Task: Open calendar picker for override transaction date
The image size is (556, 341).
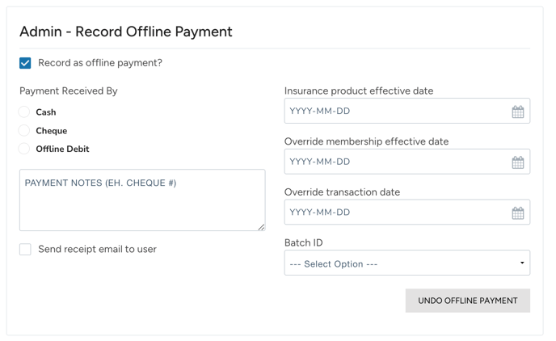Action: pyautogui.click(x=518, y=213)
